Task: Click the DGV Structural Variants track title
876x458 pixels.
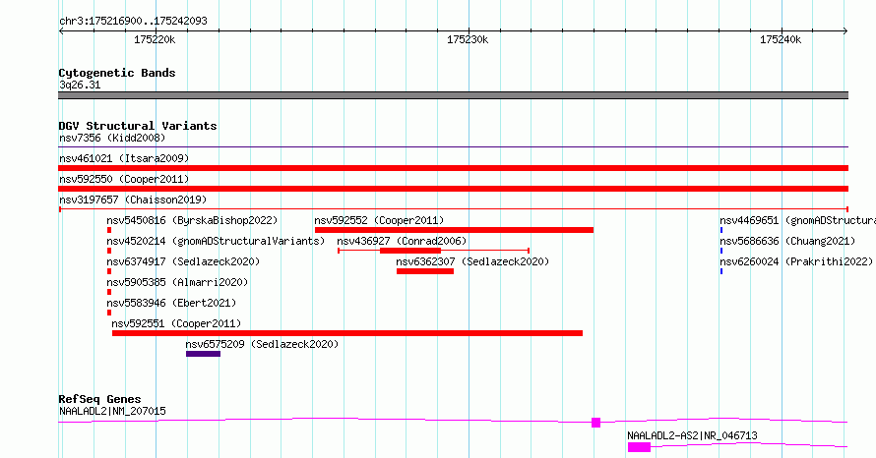Action: point(138,126)
